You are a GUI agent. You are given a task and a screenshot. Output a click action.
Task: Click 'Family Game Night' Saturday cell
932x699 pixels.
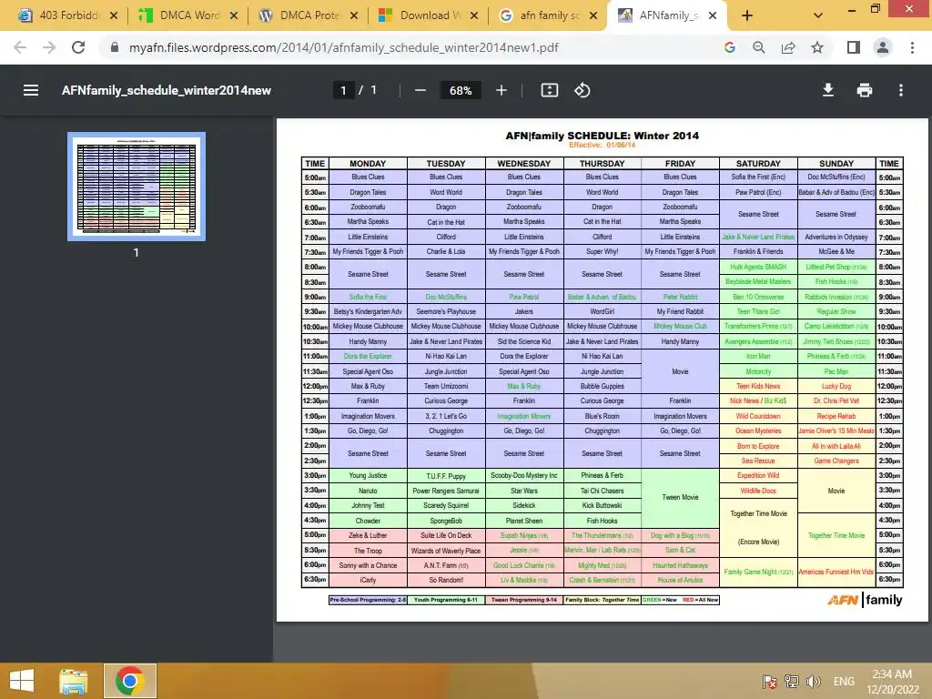[x=758, y=572]
